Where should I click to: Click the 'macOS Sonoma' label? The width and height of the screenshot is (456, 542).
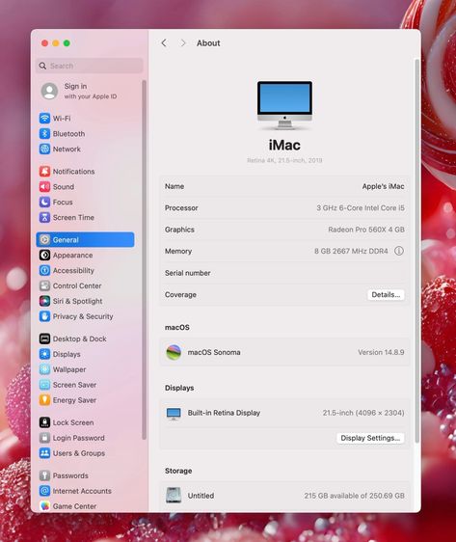pos(214,352)
